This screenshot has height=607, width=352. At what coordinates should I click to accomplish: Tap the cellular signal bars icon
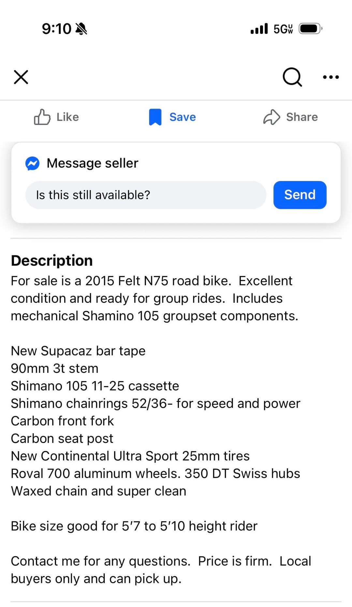pos(259,29)
